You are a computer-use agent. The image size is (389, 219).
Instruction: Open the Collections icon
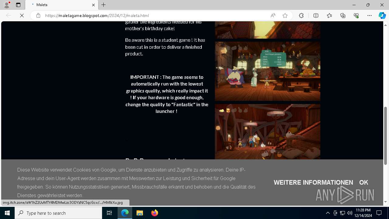tap(343, 16)
